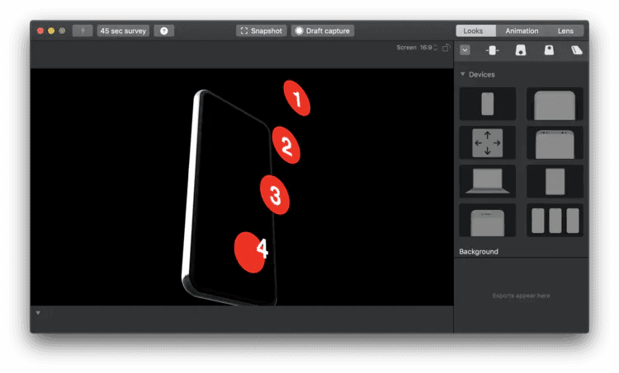The height and width of the screenshot is (373, 619).
Task: Expand the bottom-left disclosure triangle
Action: [37, 313]
